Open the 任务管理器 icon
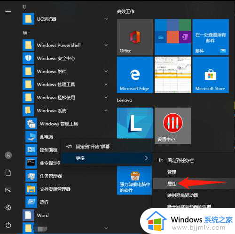Screen dimensions: 235x234 (x=31, y=176)
